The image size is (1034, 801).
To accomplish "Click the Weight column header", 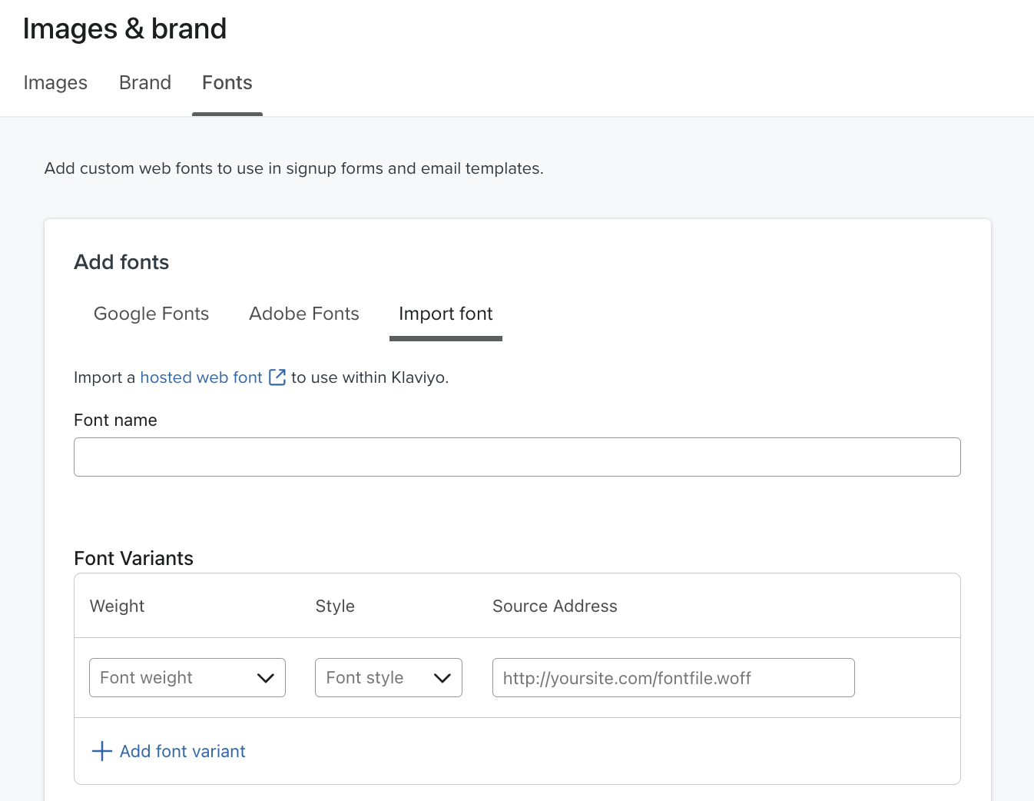I will [117, 606].
